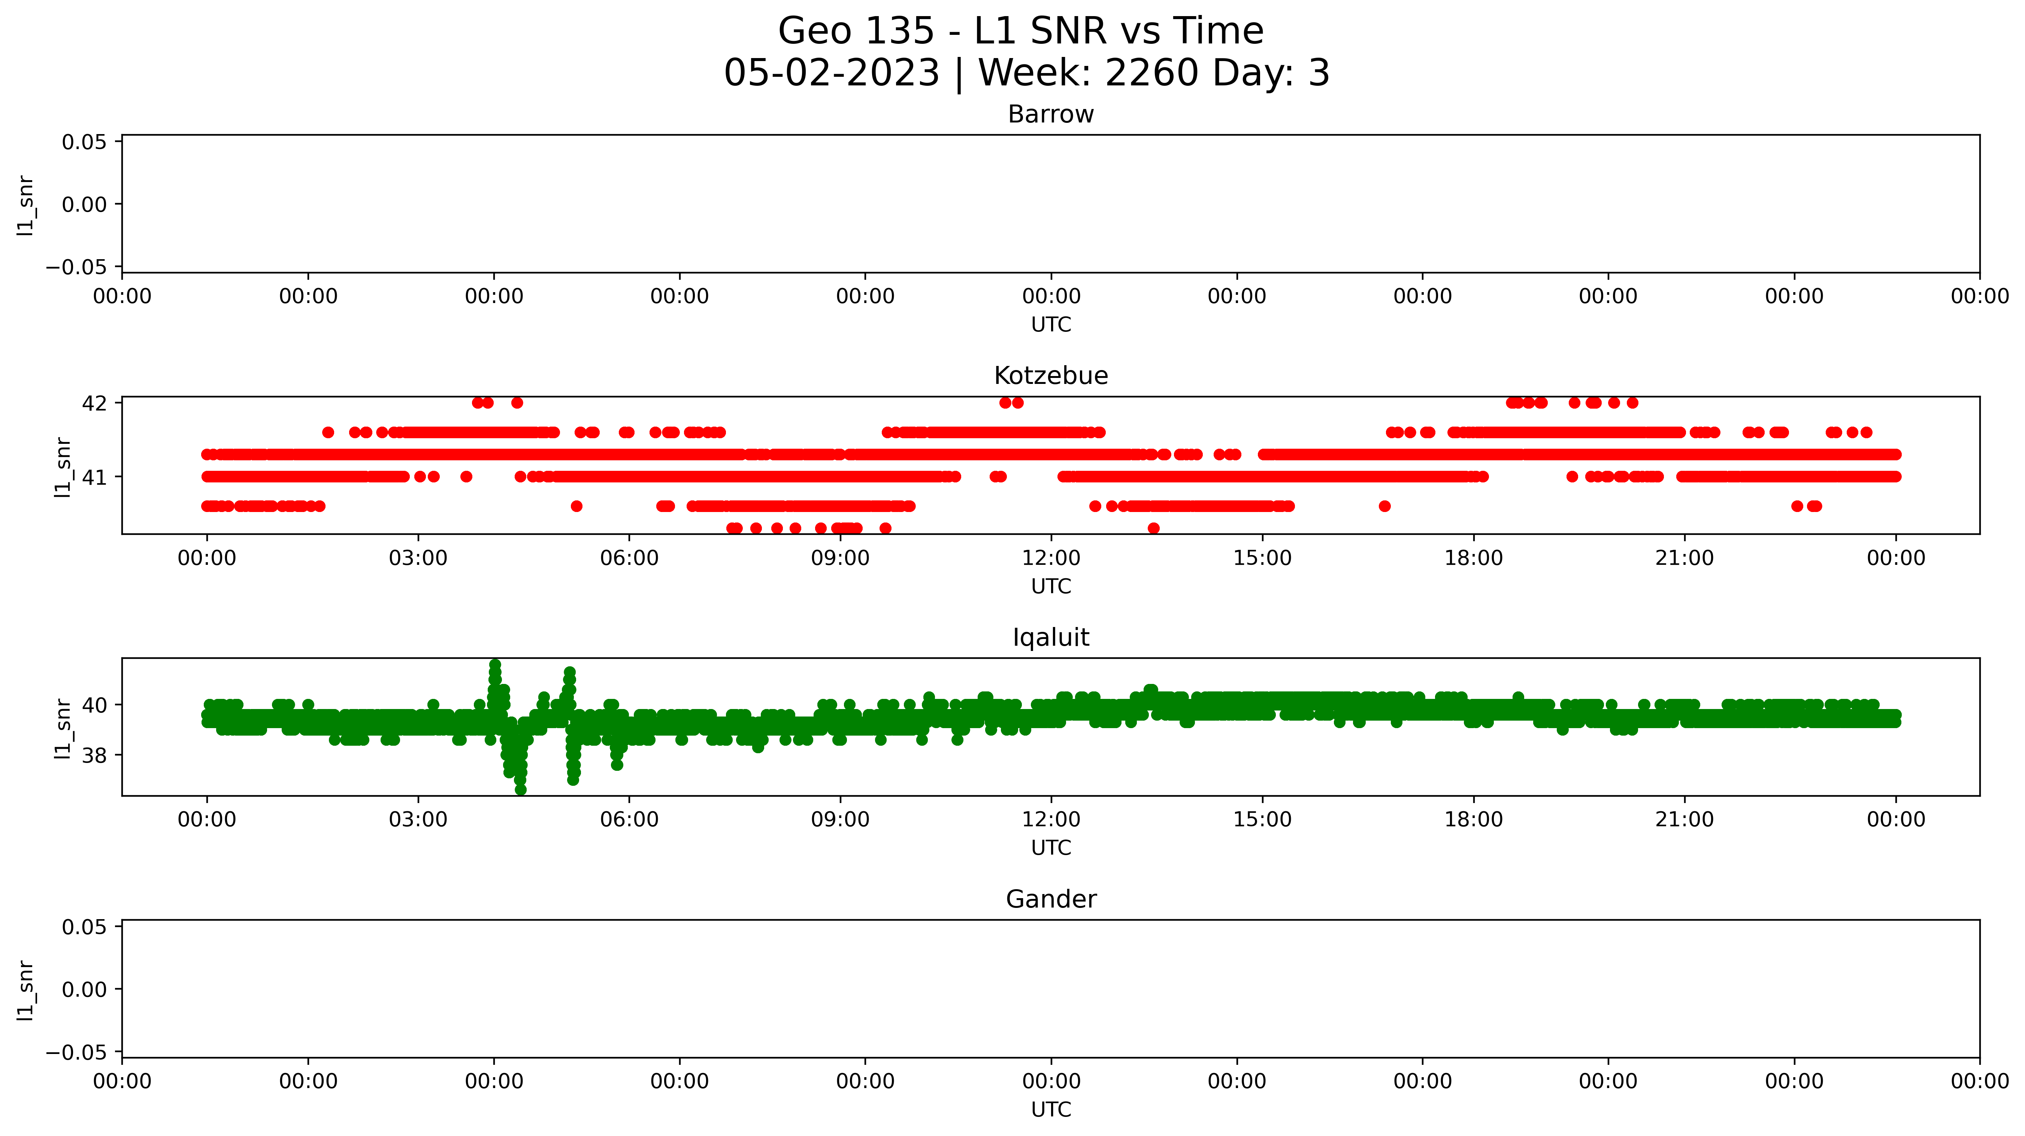Screen dimensions: 2025x1136
Task: Select the 'Barrow' subplot title
Action: tap(1051, 115)
